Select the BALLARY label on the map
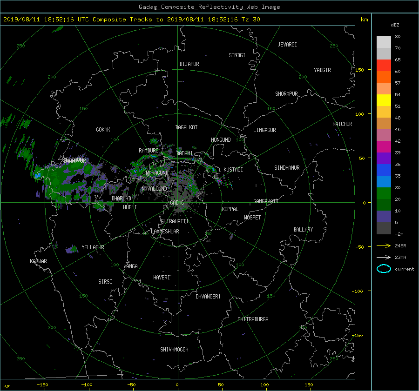419x391 pixels. [x=303, y=230]
